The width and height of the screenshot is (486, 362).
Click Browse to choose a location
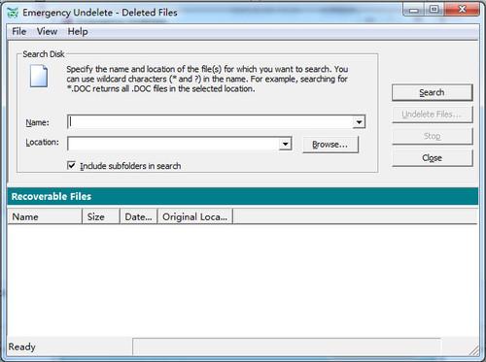(330, 145)
